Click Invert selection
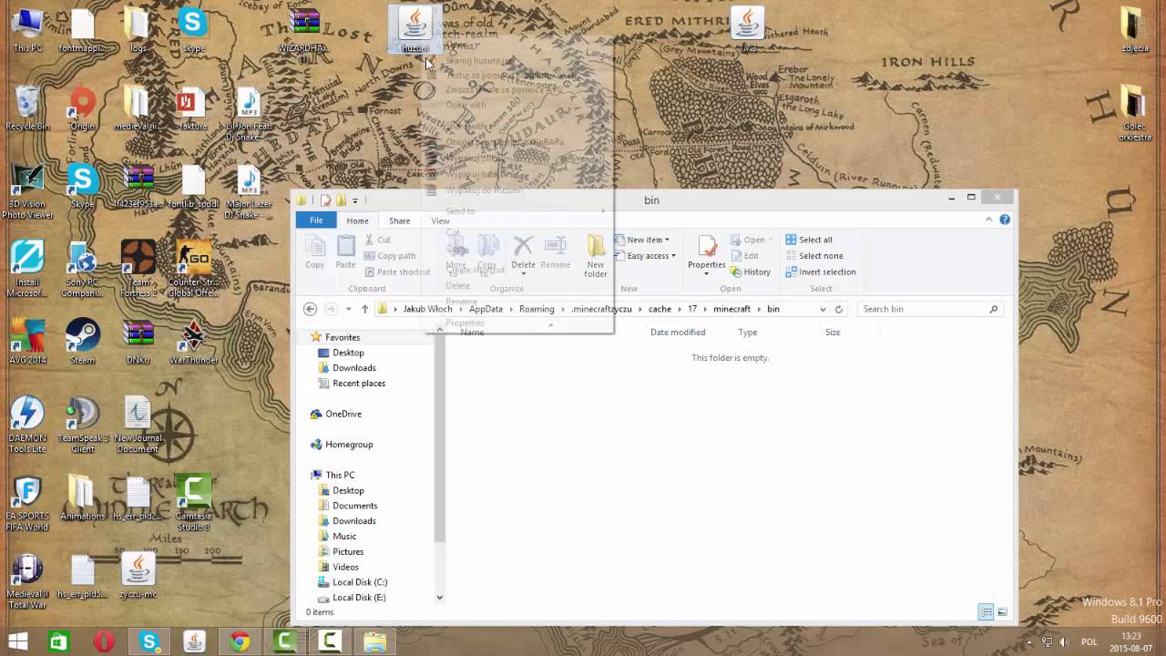Image resolution: width=1166 pixels, height=656 pixels. [820, 272]
